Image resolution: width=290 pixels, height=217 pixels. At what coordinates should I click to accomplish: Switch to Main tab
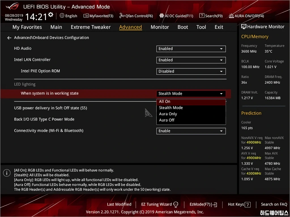point(56,27)
